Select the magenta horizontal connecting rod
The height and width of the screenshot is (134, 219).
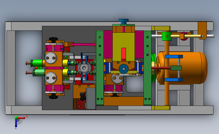pos(83,44)
